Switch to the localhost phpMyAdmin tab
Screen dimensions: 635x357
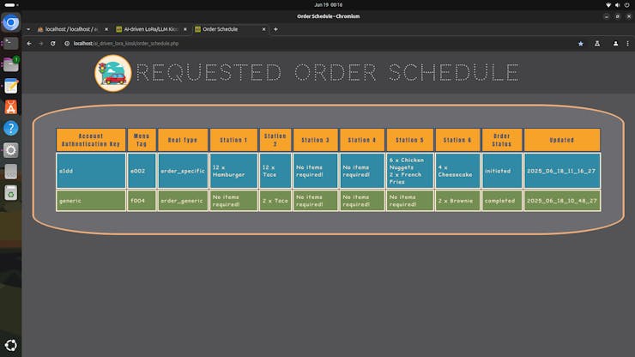pos(69,29)
